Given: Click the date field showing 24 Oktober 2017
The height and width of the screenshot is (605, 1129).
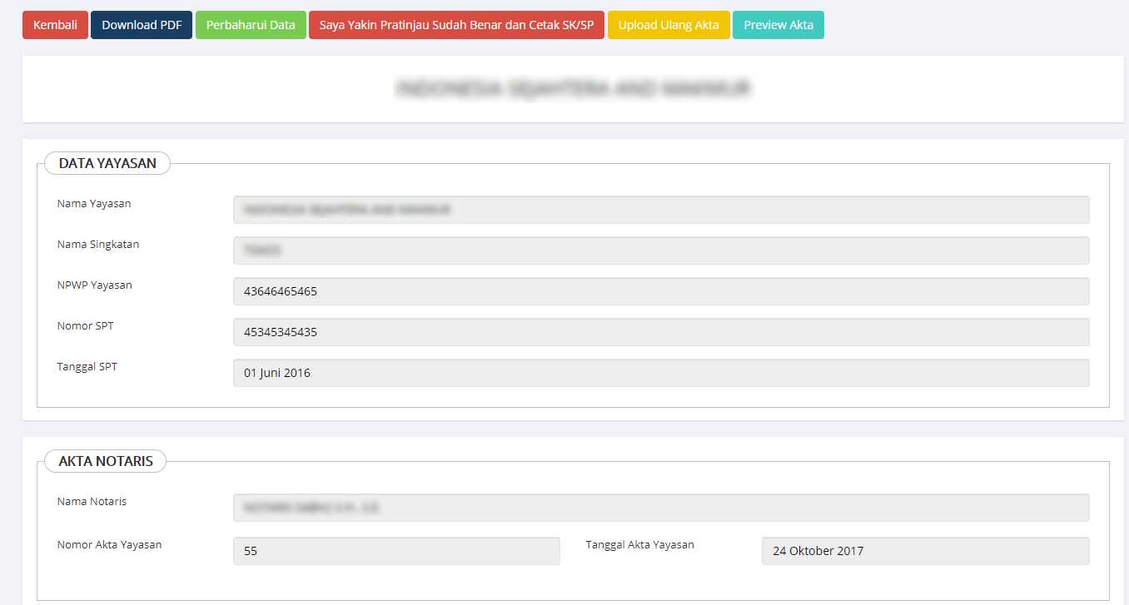Looking at the screenshot, I should [925, 551].
